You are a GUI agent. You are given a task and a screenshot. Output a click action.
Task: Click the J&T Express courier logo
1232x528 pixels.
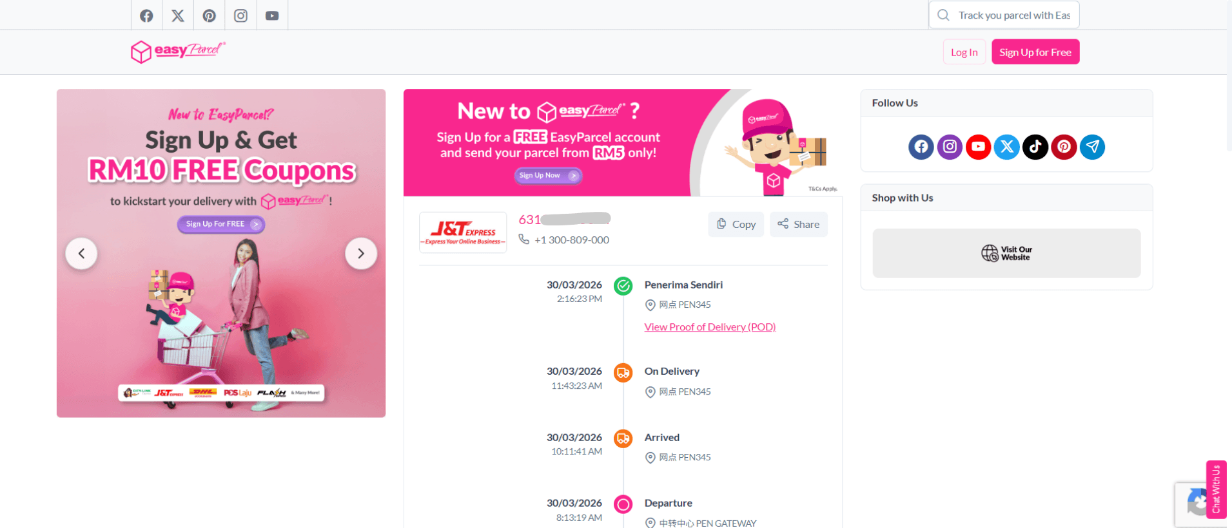[463, 232]
